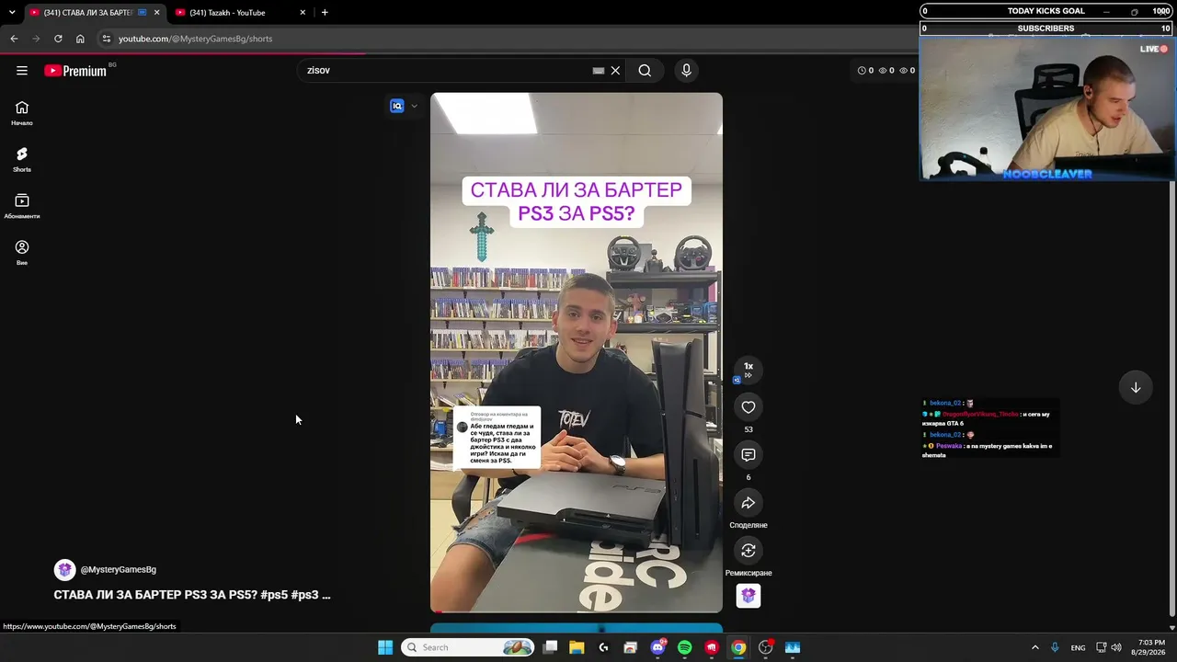
Task: Open the Начало home sidebar item
Action: 22,113
